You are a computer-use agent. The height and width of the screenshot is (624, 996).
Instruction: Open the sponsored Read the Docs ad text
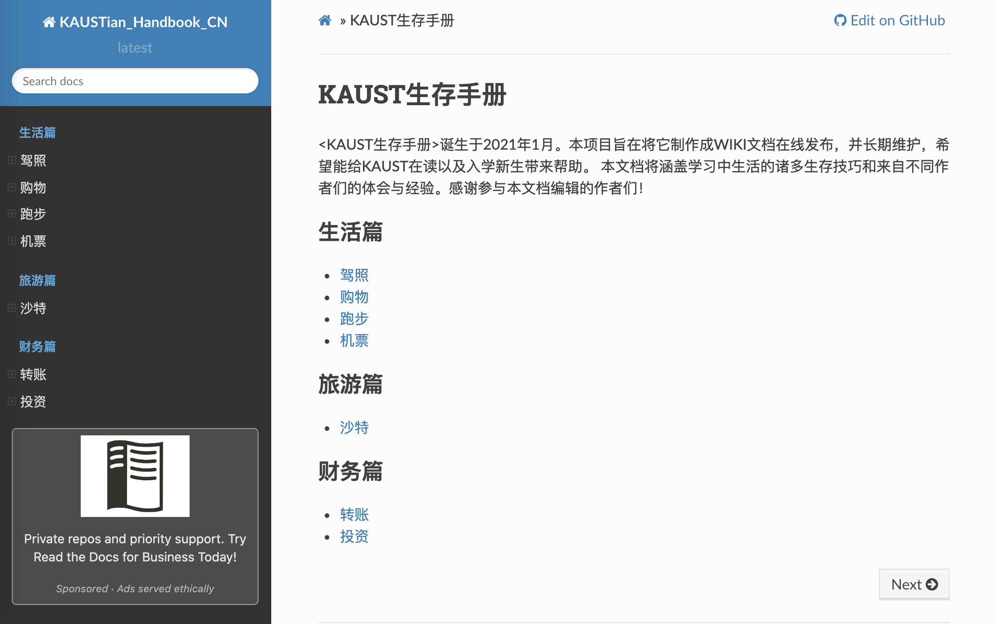tap(135, 548)
